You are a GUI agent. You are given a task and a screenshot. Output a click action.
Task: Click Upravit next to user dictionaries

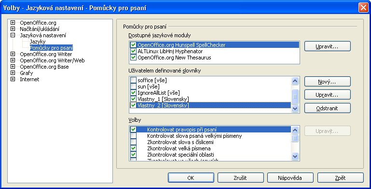click(x=327, y=95)
